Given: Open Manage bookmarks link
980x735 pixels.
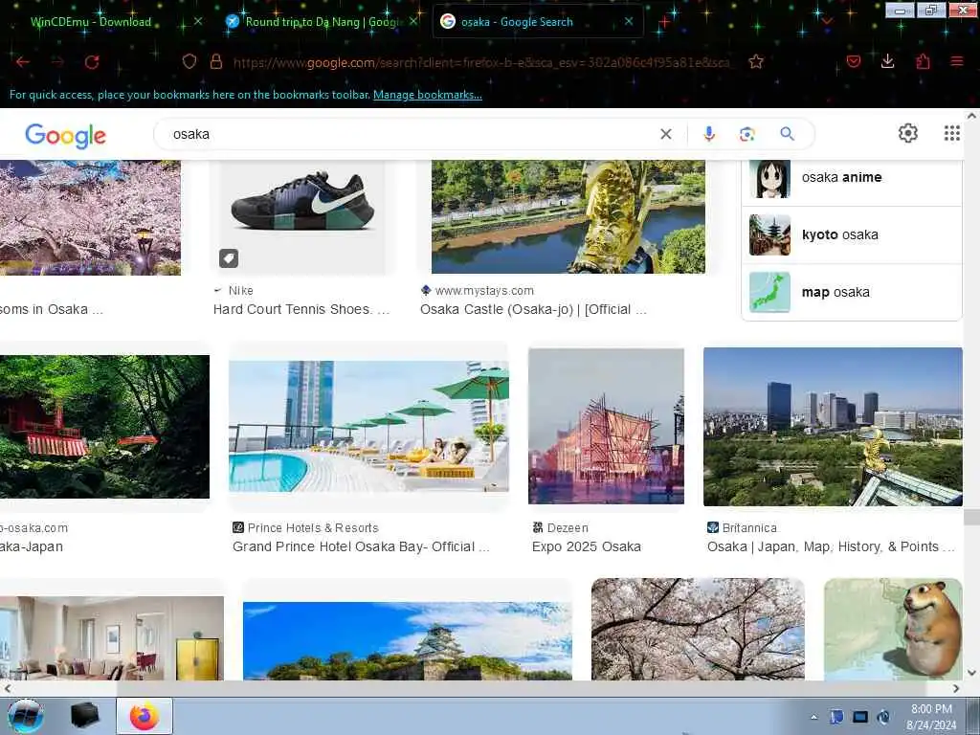Looking at the screenshot, I should [x=428, y=95].
